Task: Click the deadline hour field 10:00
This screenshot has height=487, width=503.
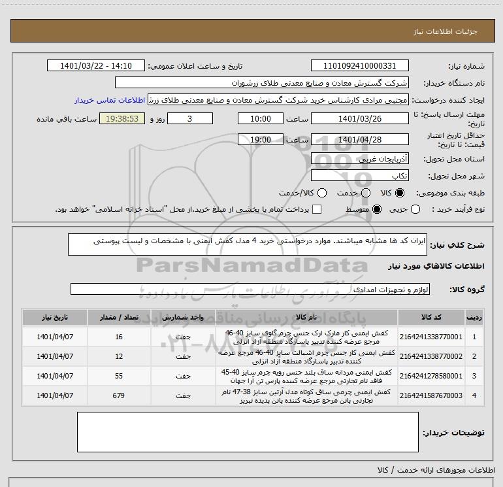Action: (261, 119)
